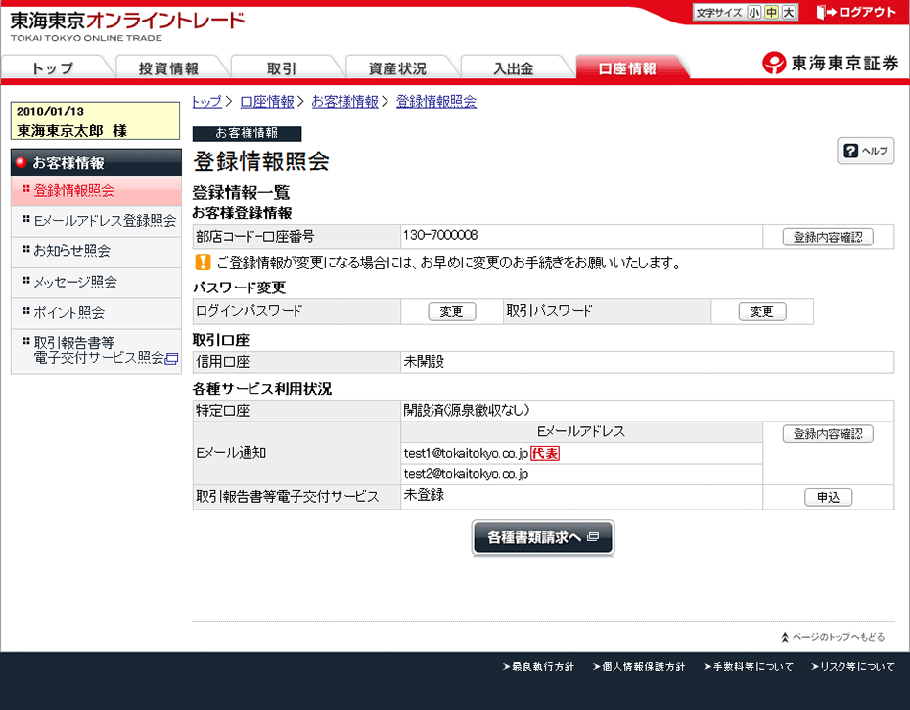The image size is (910, 710).
Task: Open メッセージ照会 in the sidebar
Action: 96,283
